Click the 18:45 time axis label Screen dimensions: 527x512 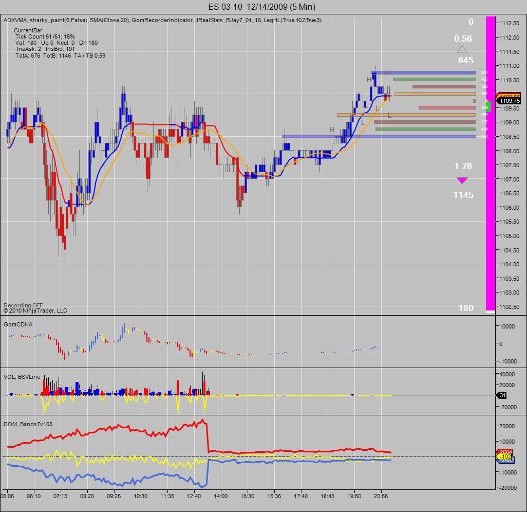pos(327,496)
